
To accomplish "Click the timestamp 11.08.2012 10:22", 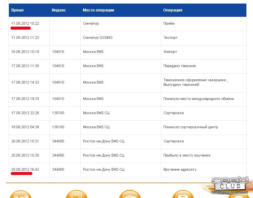I will pos(25,23).
